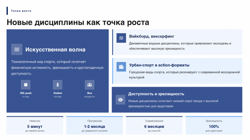The height and width of the screenshot is (140, 250).
Task: Click the people icon above Все возрасты
Action: tap(89, 85)
